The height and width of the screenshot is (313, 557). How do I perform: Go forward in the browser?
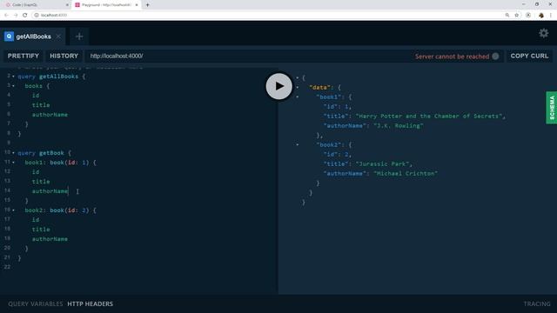[16, 15]
